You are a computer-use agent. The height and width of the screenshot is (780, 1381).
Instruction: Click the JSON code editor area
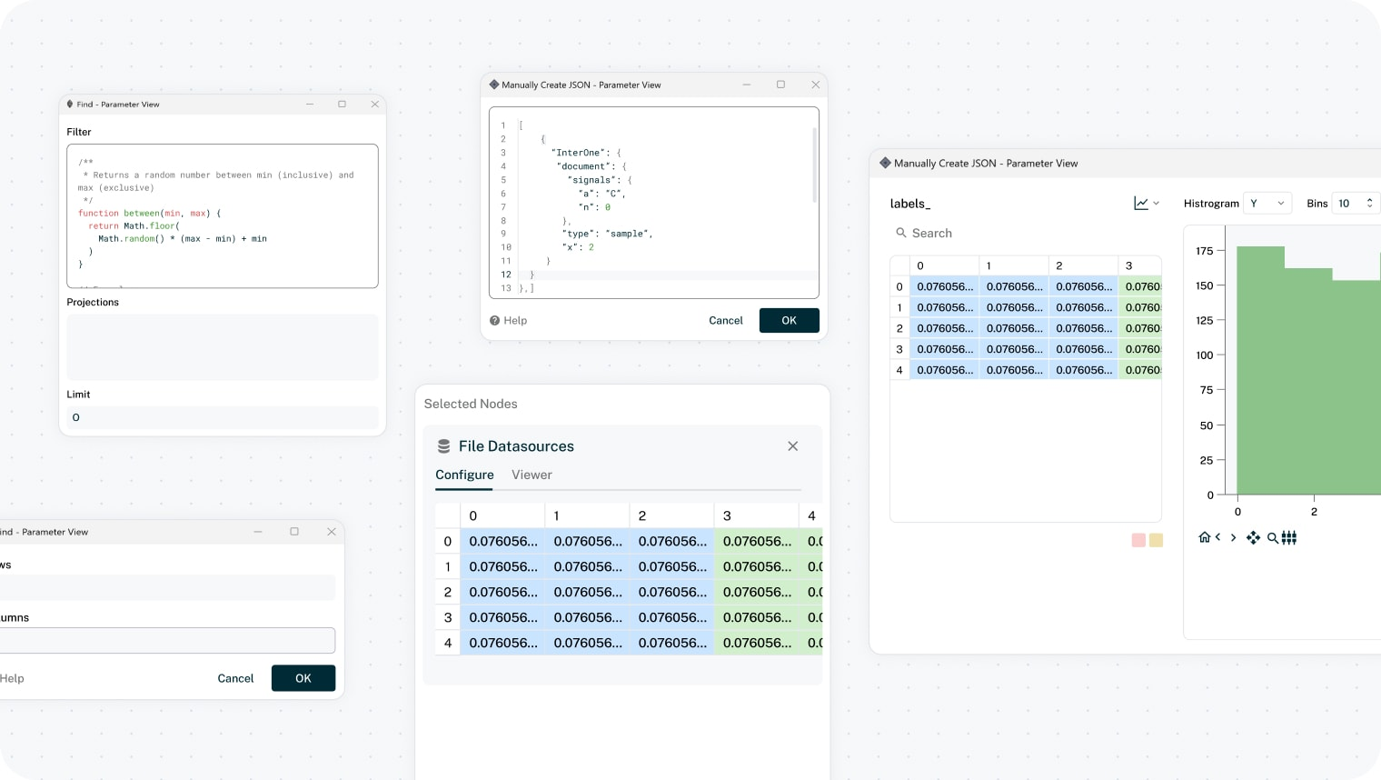(x=654, y=203)
